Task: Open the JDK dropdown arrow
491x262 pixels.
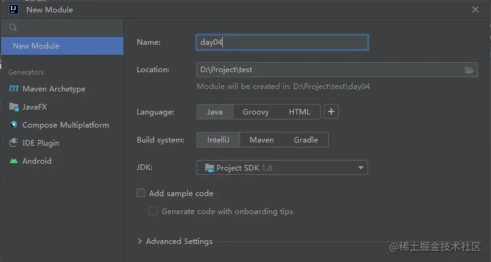Action: coord(361,167)
